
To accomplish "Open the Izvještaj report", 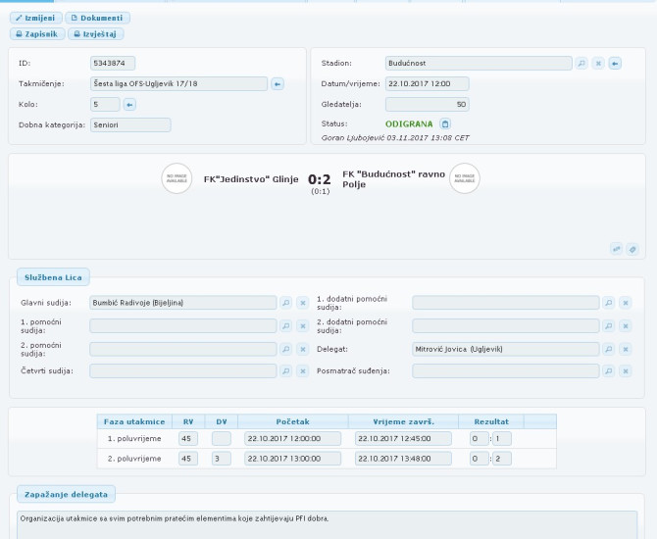I will pyautogui.click(x=96, y=33).
